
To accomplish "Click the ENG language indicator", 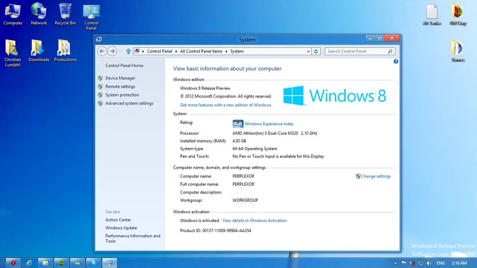I will tap(441, 263).
